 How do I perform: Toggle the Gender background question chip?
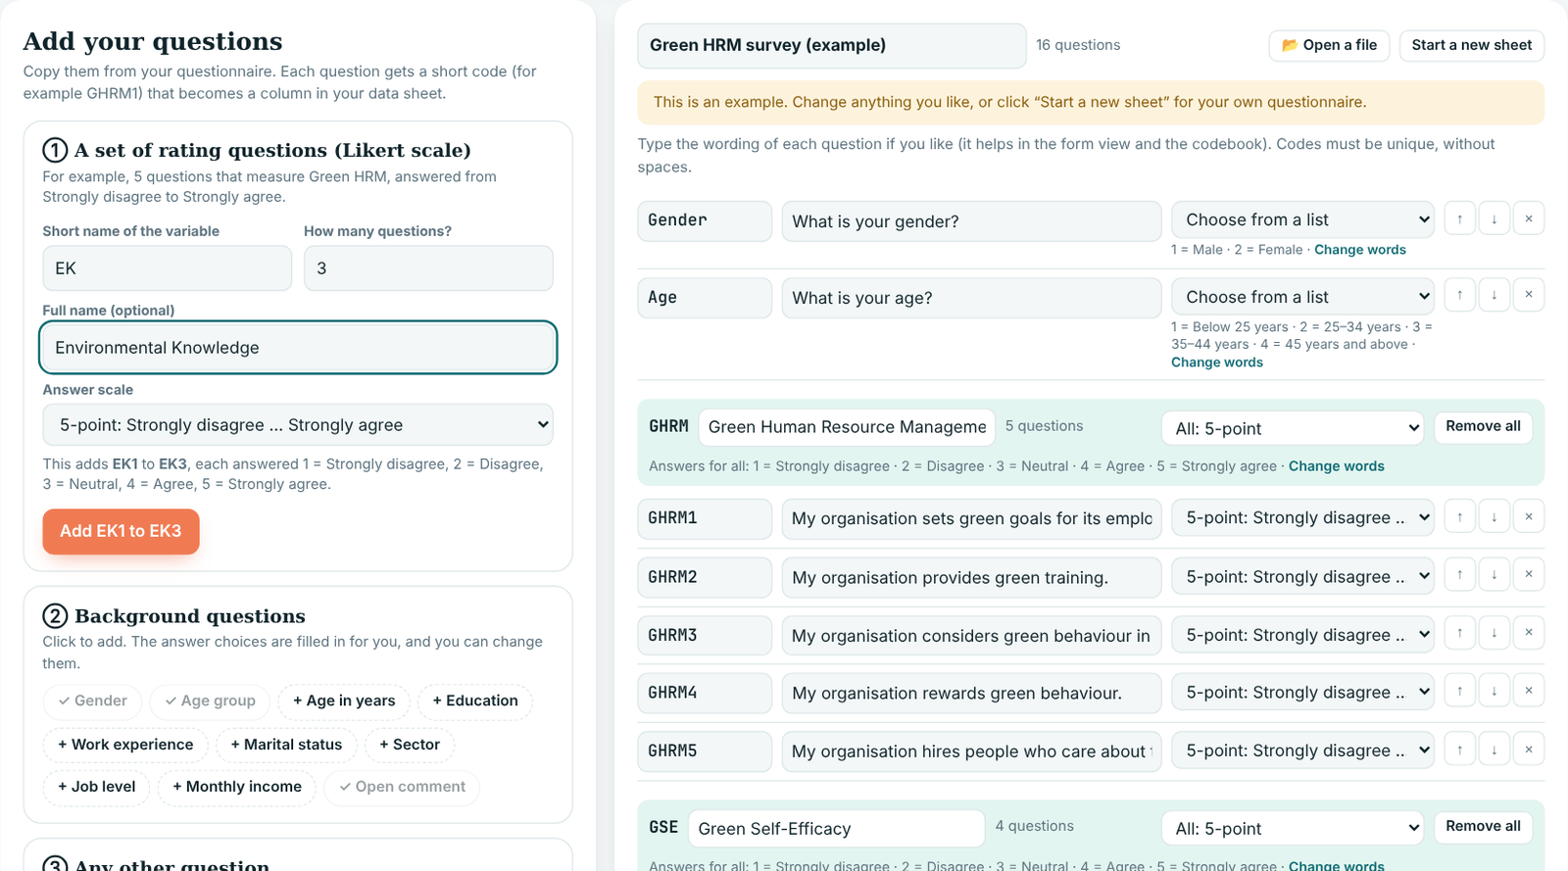coord(92,701)
